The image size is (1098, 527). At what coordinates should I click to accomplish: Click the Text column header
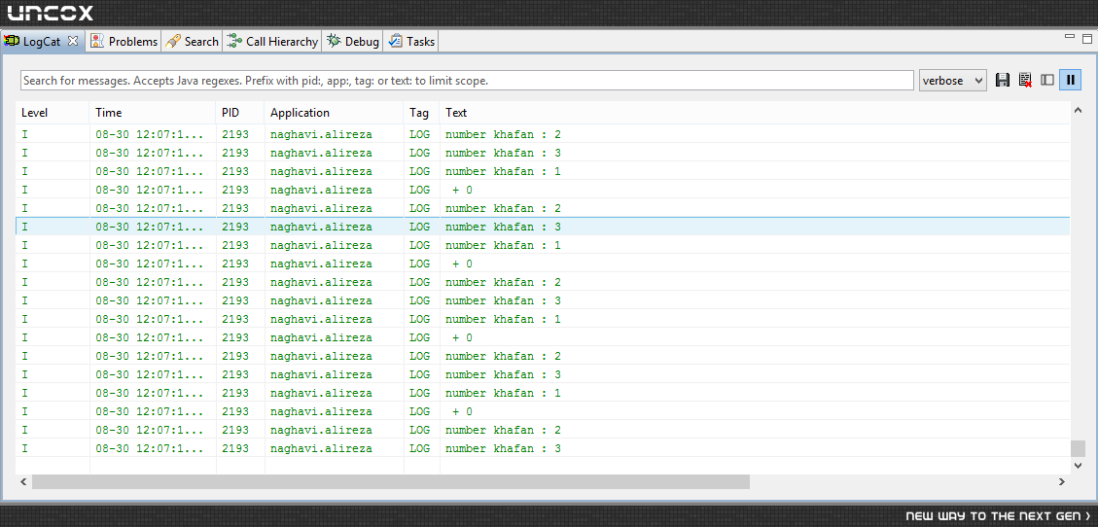pos(755,113)
